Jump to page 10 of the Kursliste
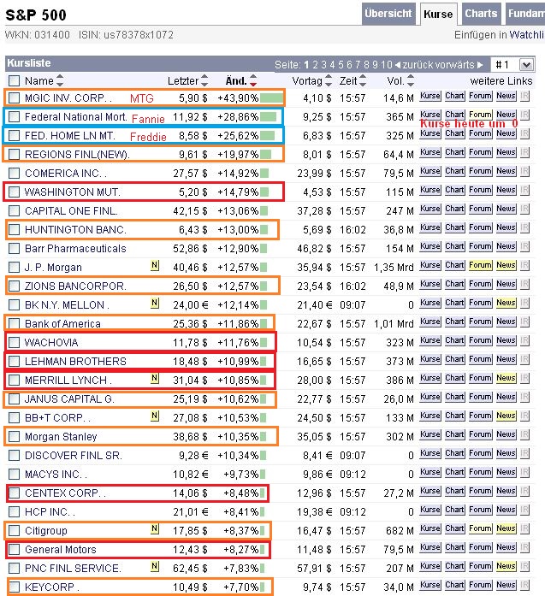This screenshot has width=545, height=596. (x=387, y=65)
